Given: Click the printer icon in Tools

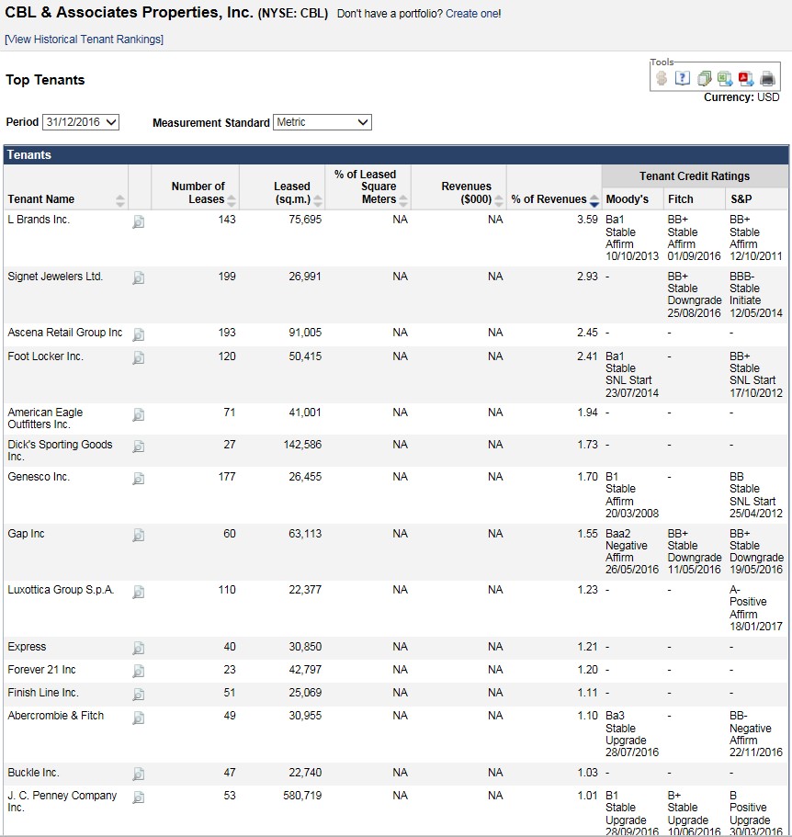Looking at the screenshot, I should (x=767, y=79).
